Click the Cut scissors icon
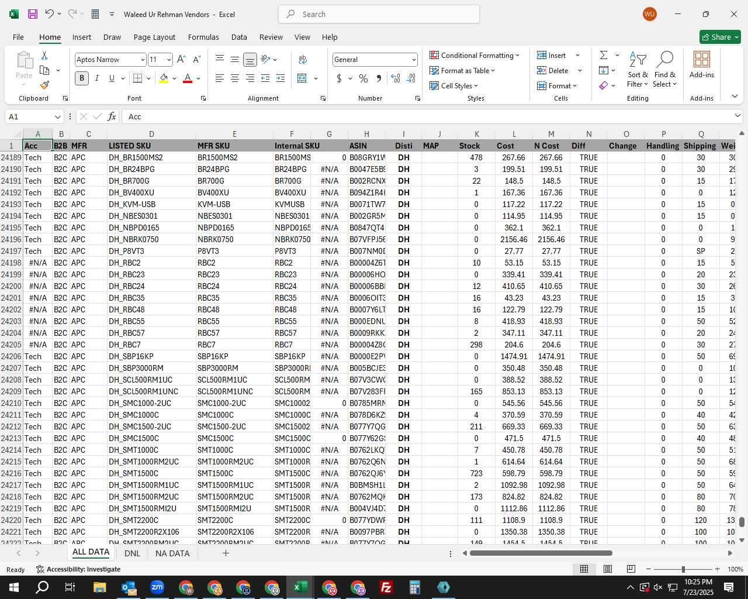 click(44, 55)
